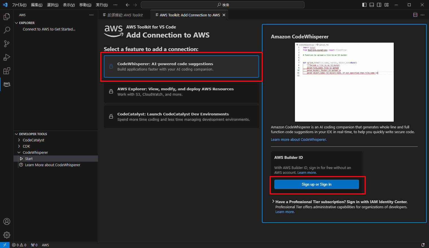Screen dimensions: 429x248
Task: Select the AWS Toolkit activity bar icon
Action: click(x=7, y=84)
